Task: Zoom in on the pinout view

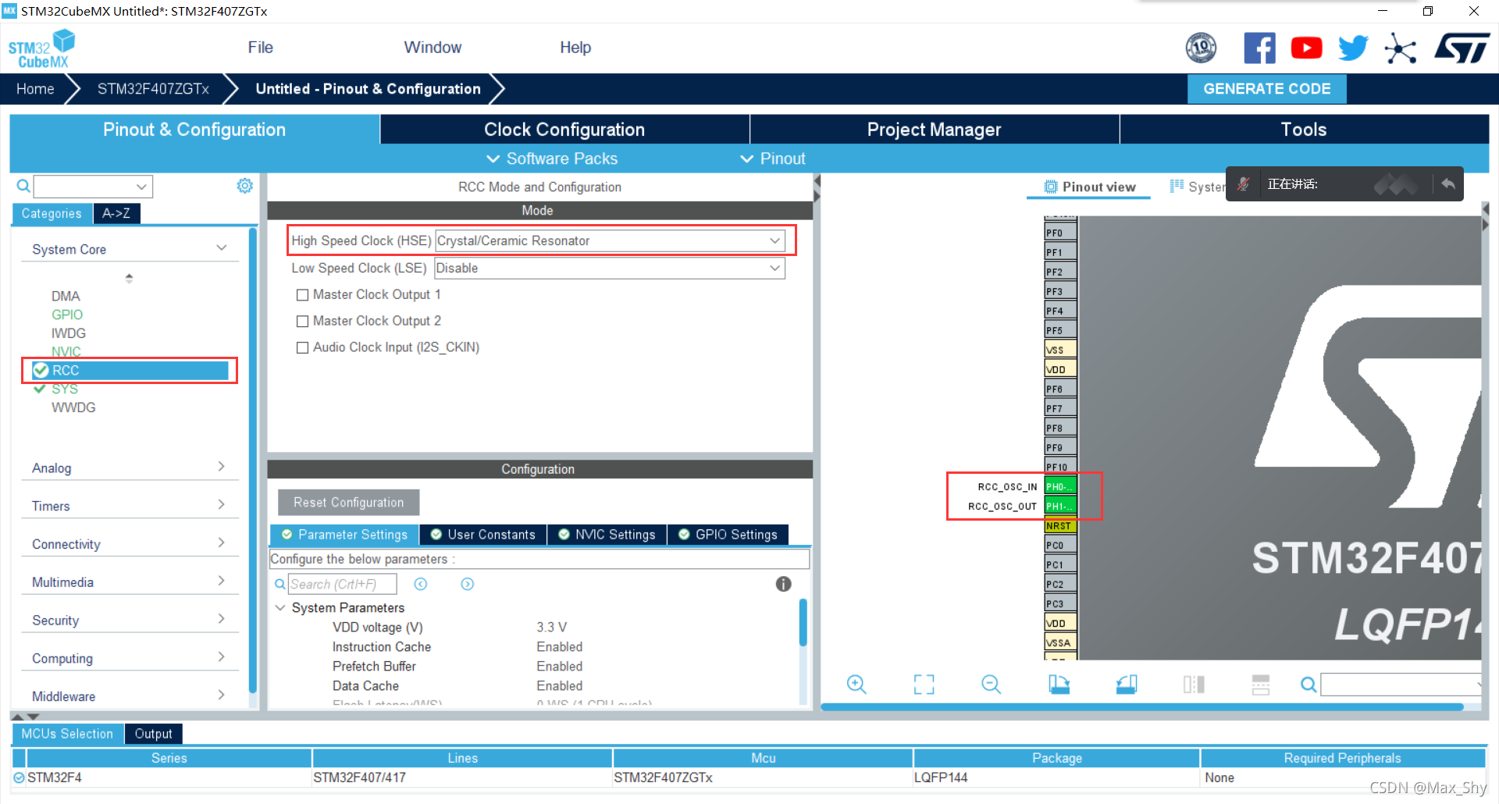Action: (x=856, y=685)
